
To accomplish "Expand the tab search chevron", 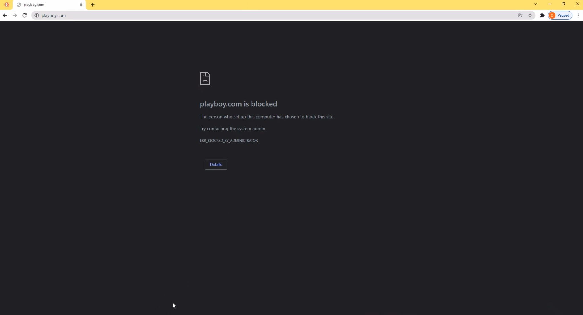I will click(535, 4).
